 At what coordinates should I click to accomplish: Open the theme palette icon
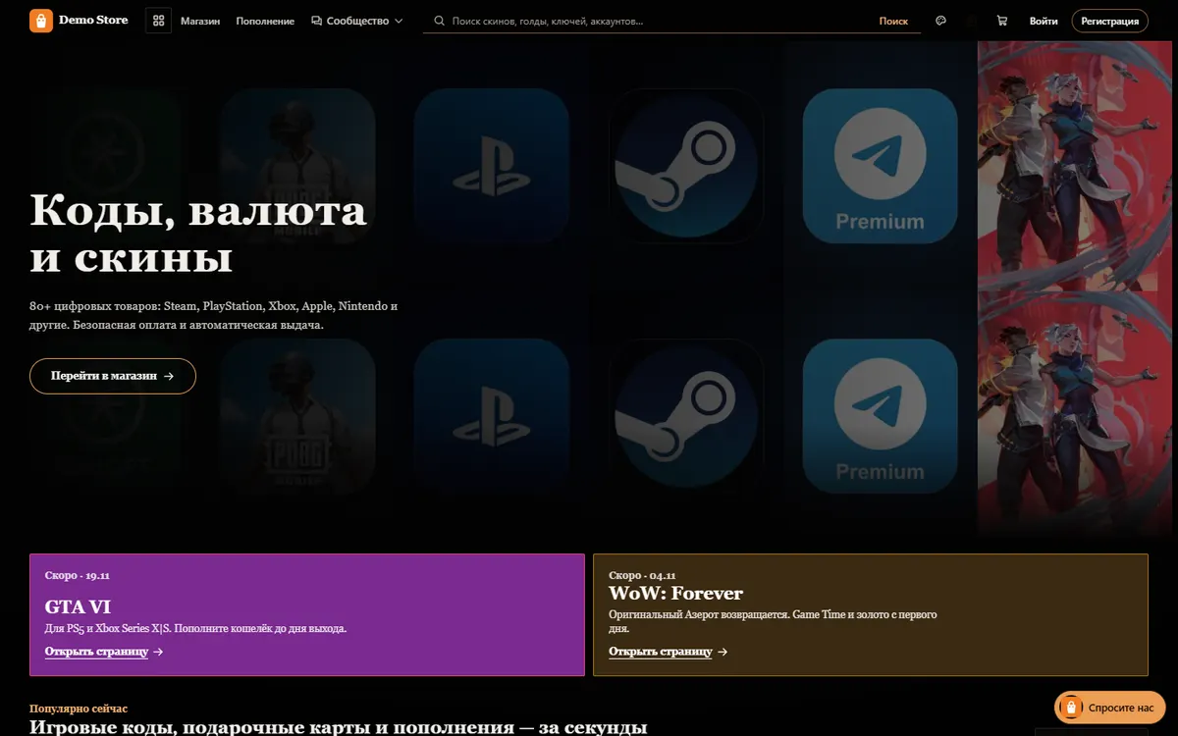coord(941,21)
